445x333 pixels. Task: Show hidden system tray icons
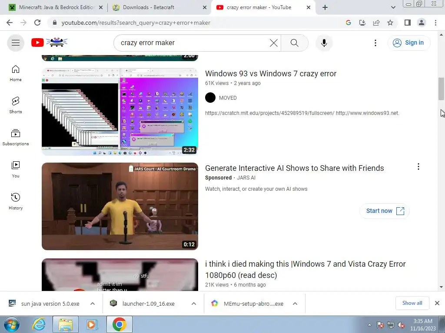click(369, 325)
